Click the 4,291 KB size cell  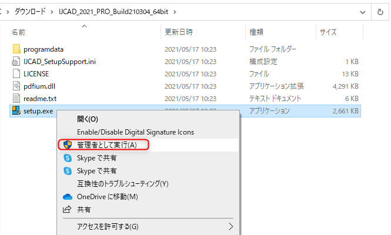pos(346,86)
